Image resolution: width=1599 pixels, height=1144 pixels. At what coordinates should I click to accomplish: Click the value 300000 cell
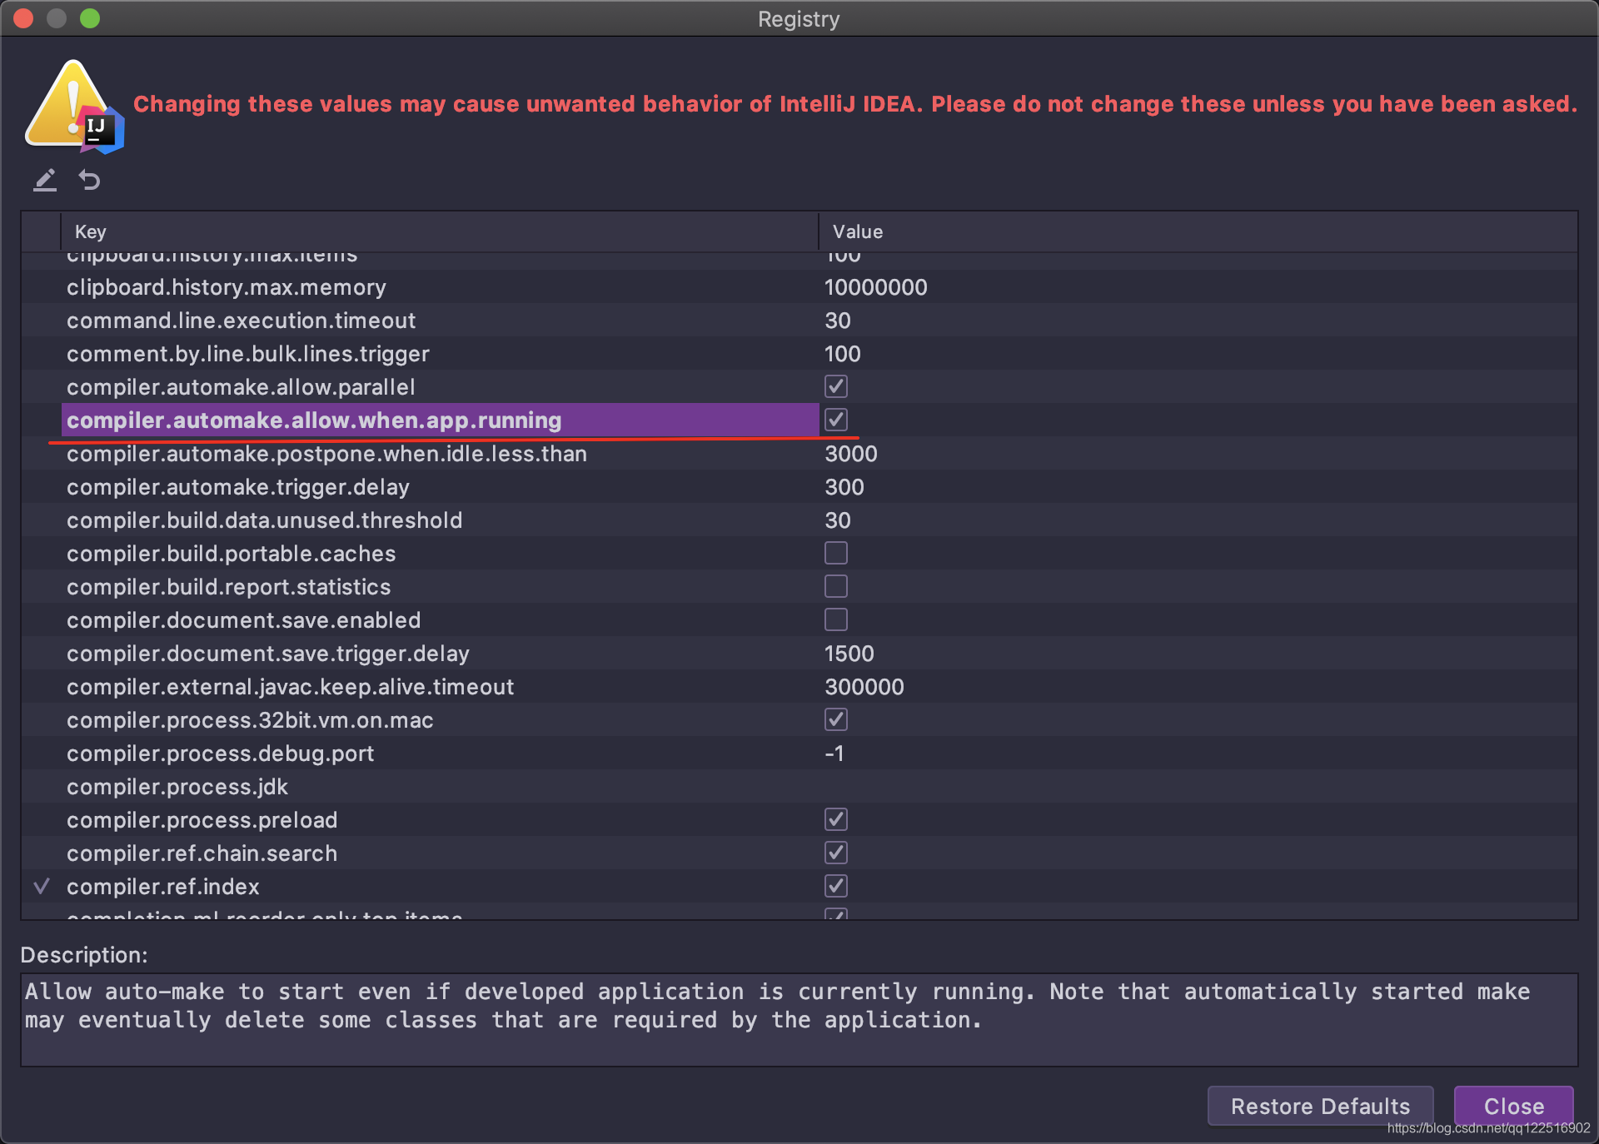click(864, 687)
